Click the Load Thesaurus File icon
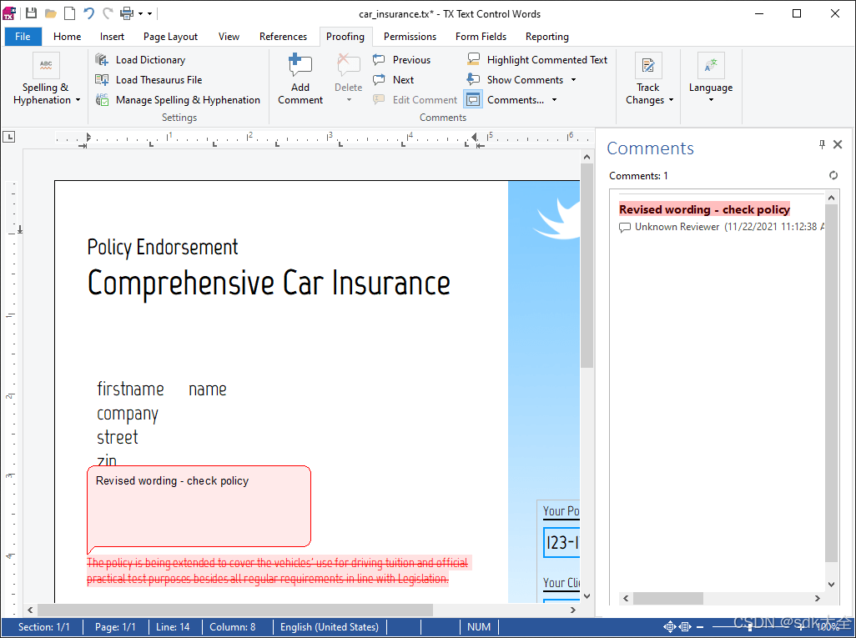856x638 pixels. 102,79
